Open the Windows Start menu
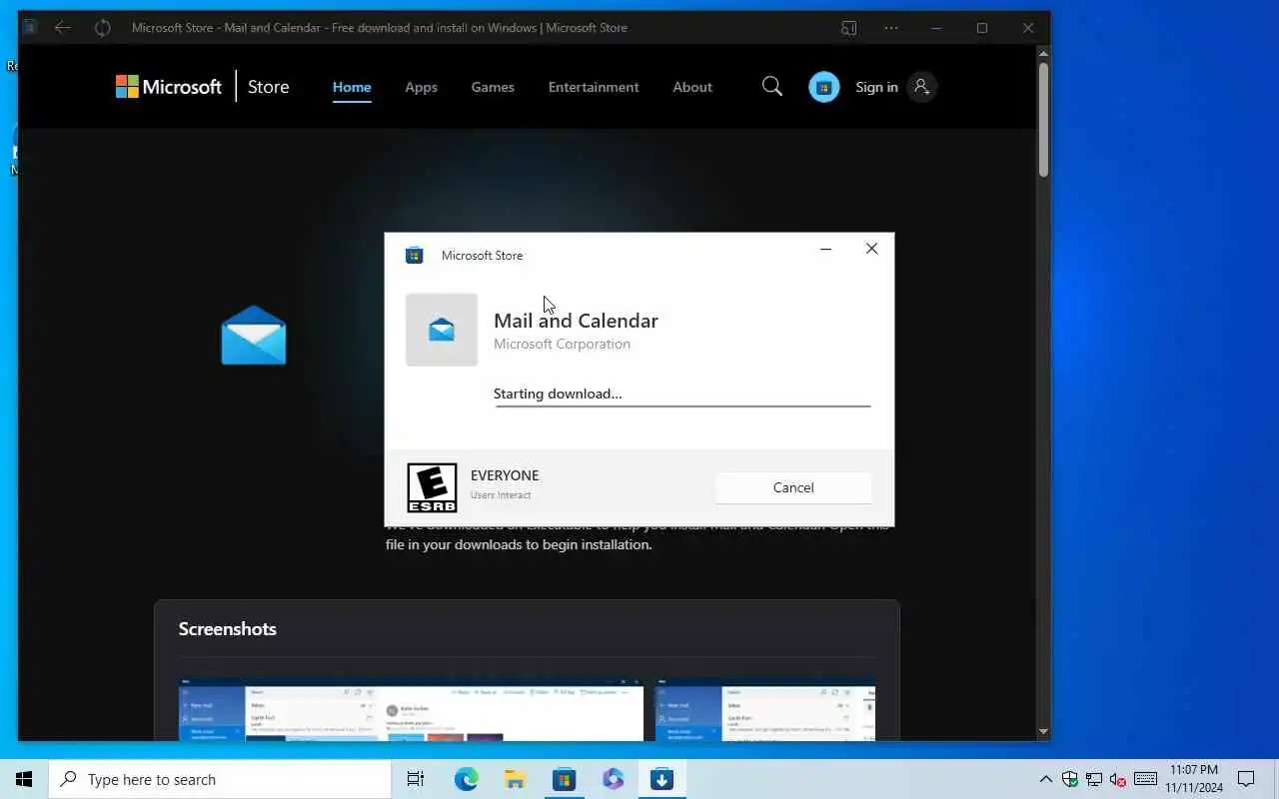Viewport: 1279px width, 799px height. 24,779
